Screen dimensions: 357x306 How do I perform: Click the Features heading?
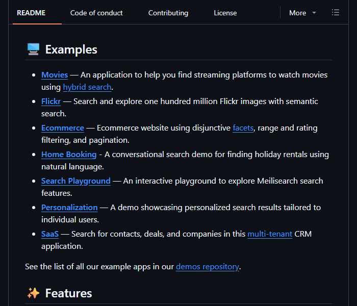(x=68, y=293)
